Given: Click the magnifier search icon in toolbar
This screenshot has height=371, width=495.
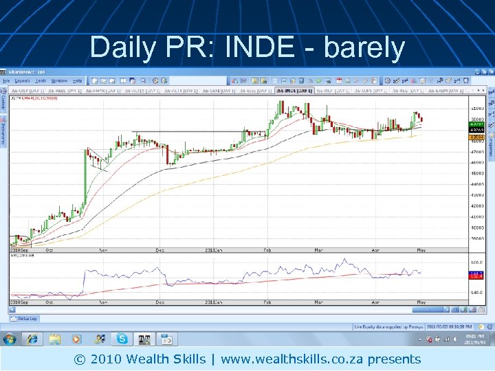Looking at the screenshot, I should (x=143, y=81).
